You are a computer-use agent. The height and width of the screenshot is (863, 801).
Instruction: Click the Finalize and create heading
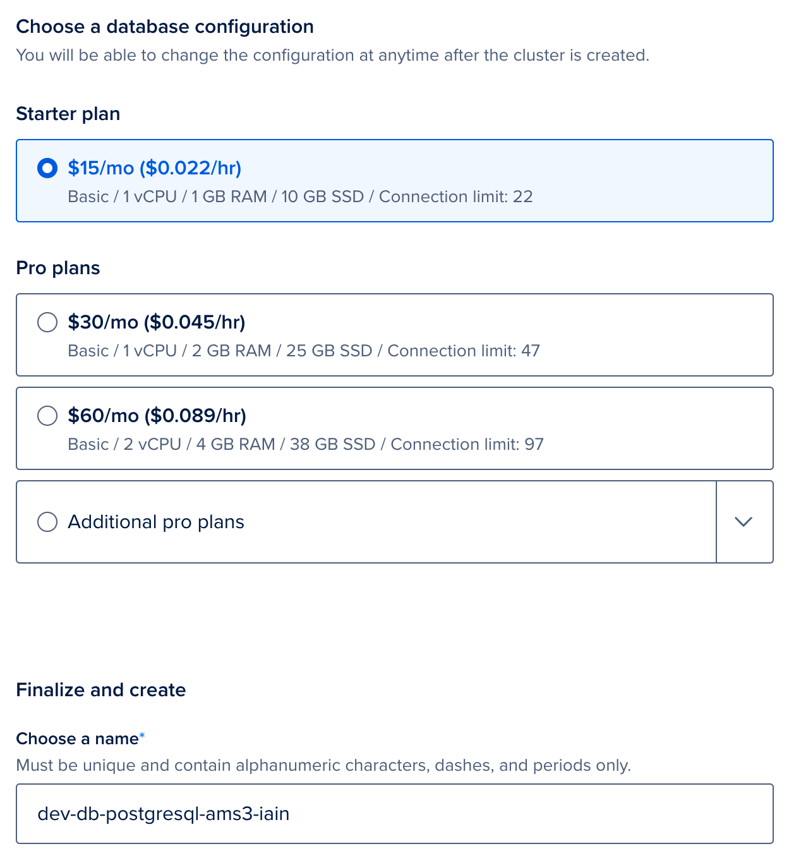(101, 690)
